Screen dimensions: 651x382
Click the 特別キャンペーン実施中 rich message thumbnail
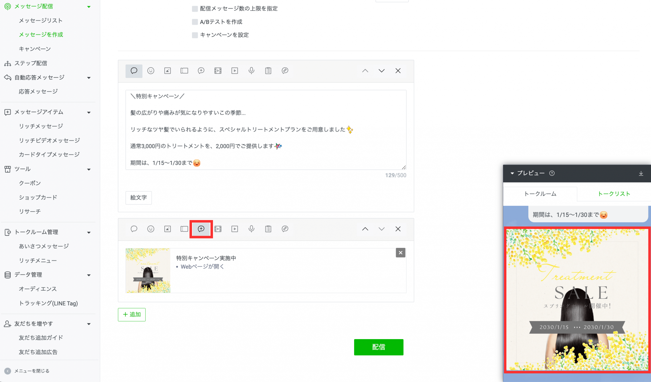(x=148, y=270)
